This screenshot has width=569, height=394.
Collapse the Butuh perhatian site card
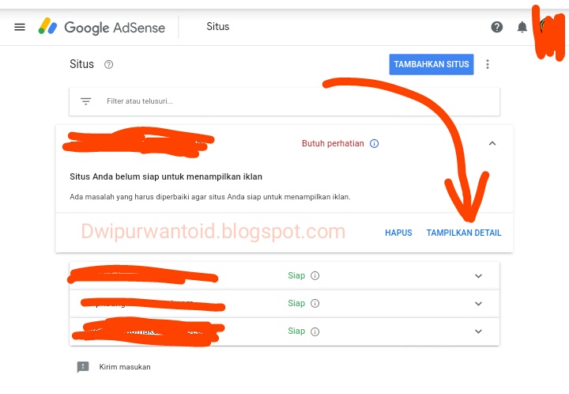pos(492,143)
